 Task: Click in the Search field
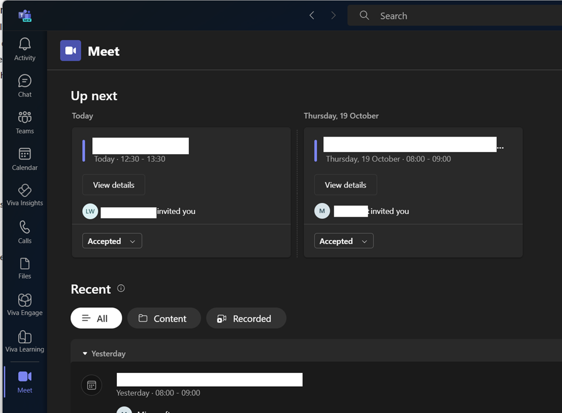[x=454, y=16]
